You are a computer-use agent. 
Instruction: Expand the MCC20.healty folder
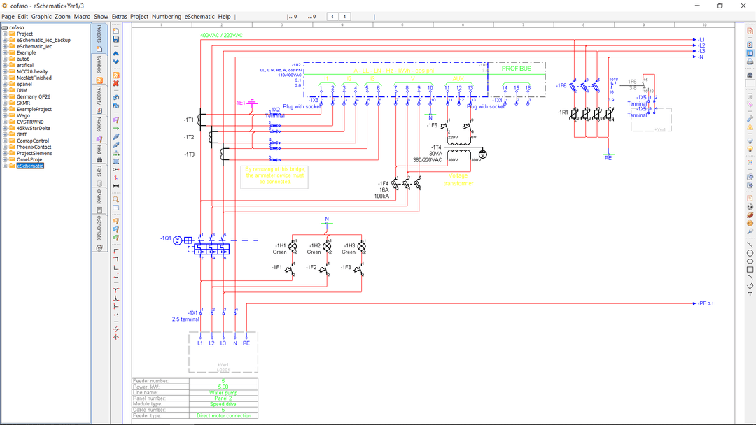(x=5, y=71)
